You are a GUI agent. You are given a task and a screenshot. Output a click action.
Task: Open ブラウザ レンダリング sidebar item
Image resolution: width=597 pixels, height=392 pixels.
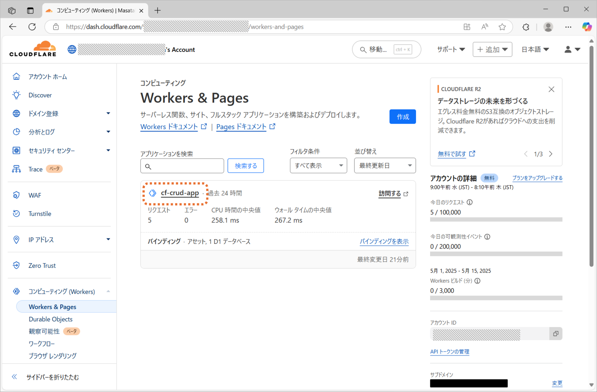pyautogui.click(x=53, y=356)
